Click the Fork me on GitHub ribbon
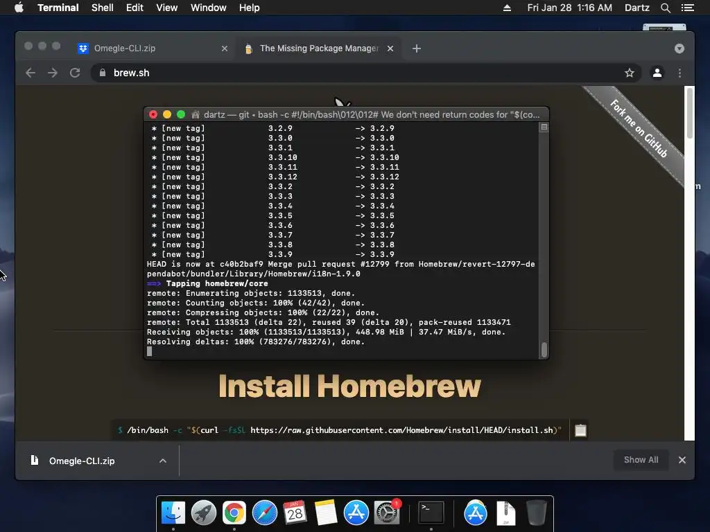Viewport: 710px width, 532px height. (638, 128)
